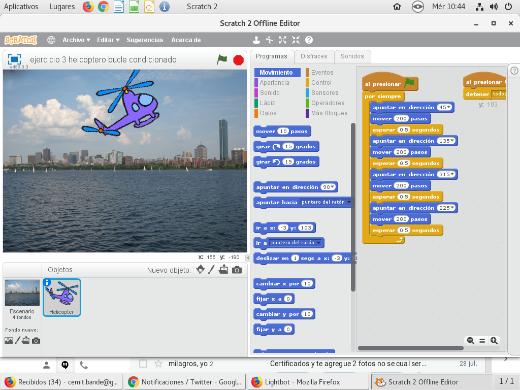Launch Firefox from the top panel
Screen dimensions: 520x390
(x=88, y=7)
